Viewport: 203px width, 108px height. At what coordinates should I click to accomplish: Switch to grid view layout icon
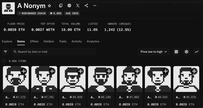176,52
